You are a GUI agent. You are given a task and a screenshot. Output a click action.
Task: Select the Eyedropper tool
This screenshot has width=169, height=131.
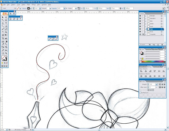(3, 44)
